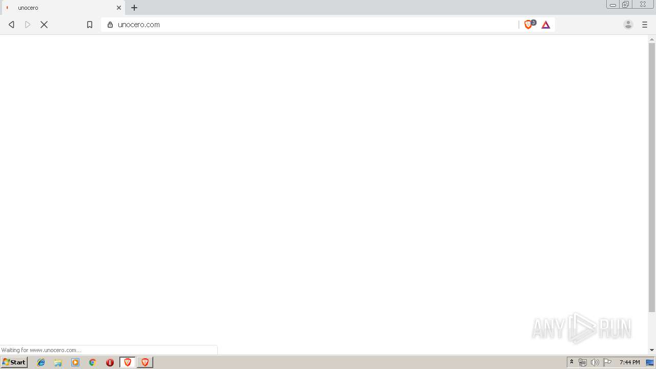Go back to the previous page

[x=11, y=25]
